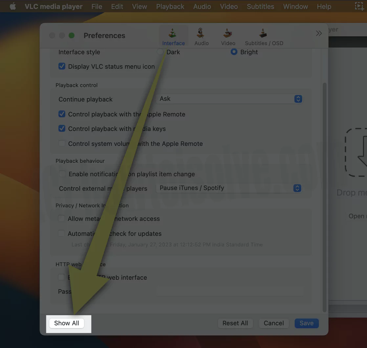This screenshot has height=348, width=367.
Task: Open the Help menu
Action: tap(324, 6)
